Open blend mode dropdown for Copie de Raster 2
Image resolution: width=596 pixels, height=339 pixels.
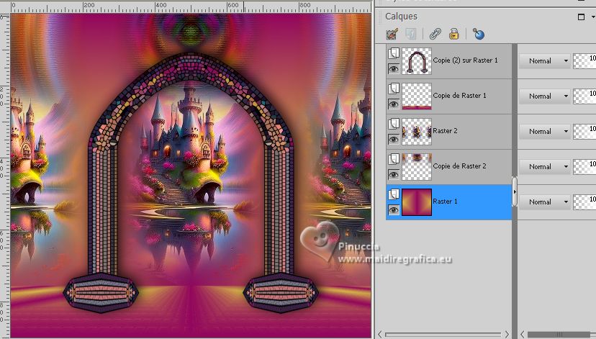coord(545,167)
